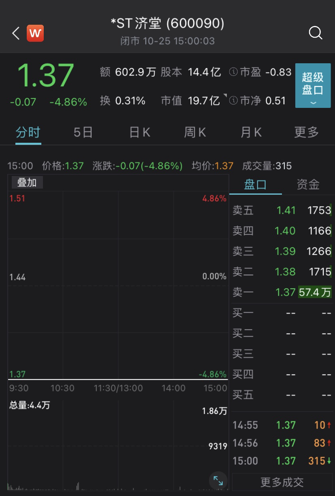Select the 资金 tab
Image resolution: width=335 pixels, height=496 pixels.
click(308, 185)
